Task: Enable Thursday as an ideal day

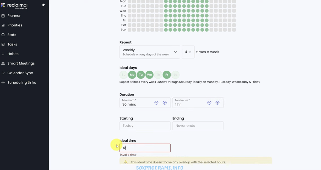Action: (158, 75)
